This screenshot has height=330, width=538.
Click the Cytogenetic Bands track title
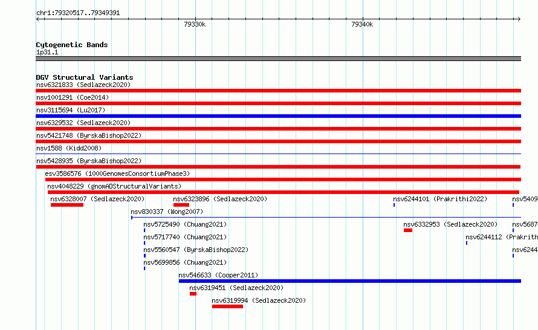(x=72, y=45)
